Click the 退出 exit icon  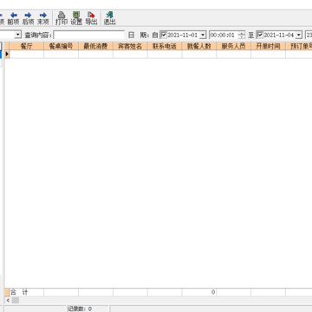[109, 18]
